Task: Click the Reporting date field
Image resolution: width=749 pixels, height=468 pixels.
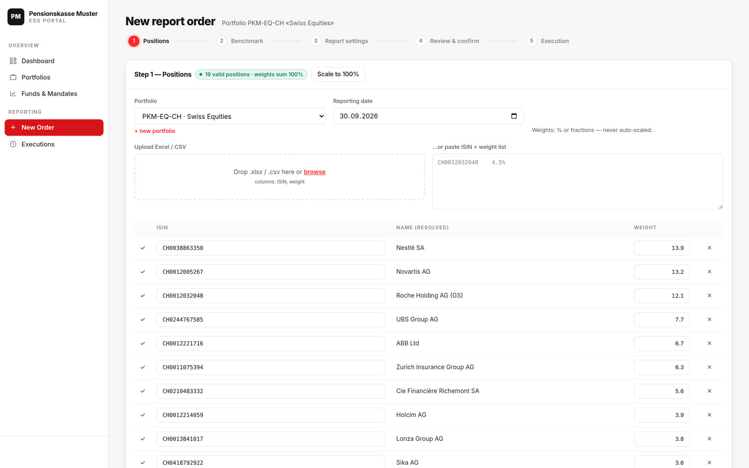Action: coord(428,116)
